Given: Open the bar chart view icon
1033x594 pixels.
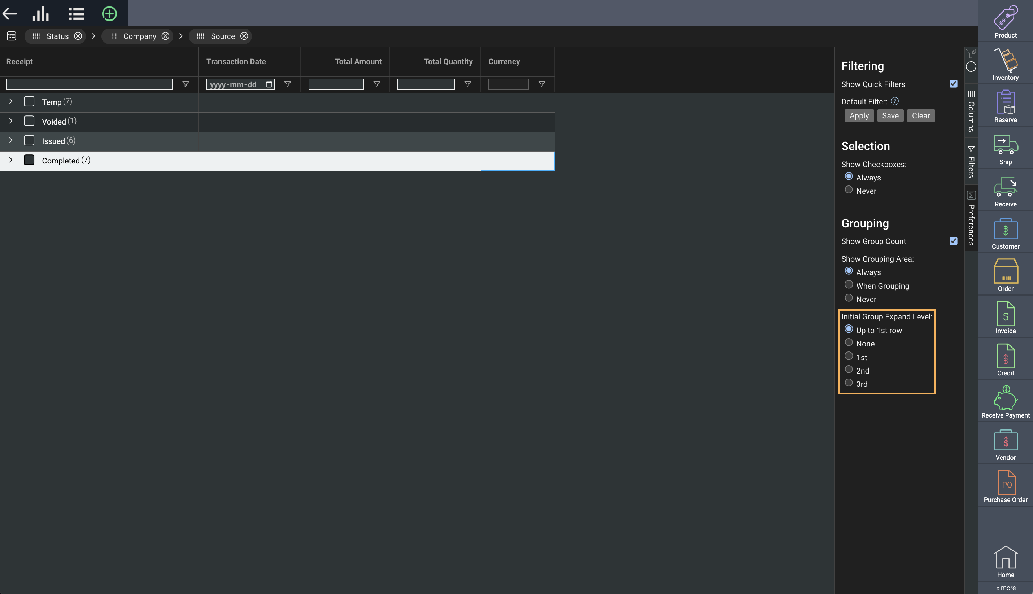Looking at the screenshot, I should point(41,14).
